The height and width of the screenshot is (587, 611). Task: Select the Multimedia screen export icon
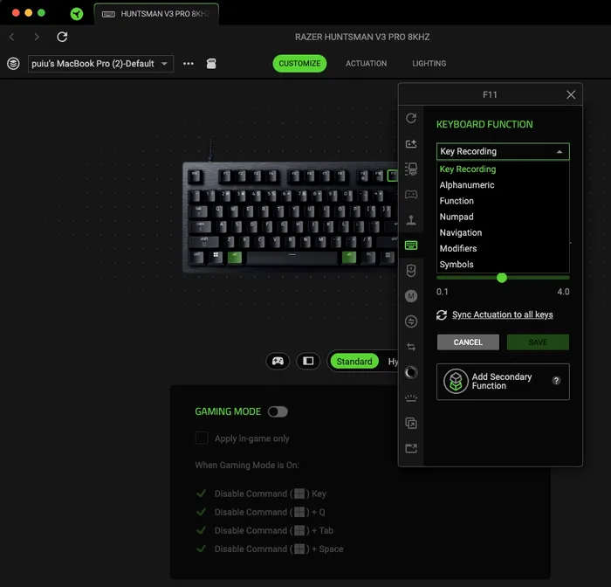[411, 448]
